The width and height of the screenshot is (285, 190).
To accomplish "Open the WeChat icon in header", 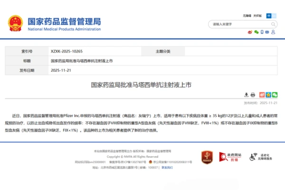I will click(256, 32).
